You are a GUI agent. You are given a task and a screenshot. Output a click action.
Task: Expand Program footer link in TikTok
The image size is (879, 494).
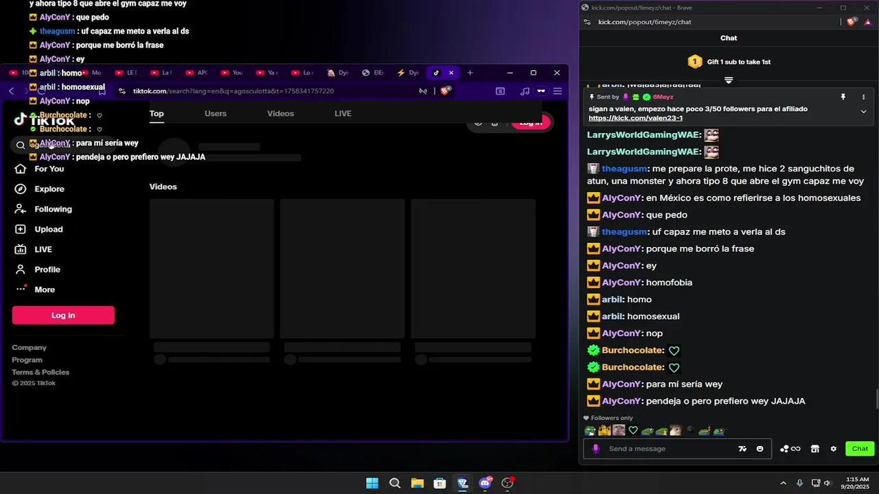pyautogui.click(x=27, y=360)
